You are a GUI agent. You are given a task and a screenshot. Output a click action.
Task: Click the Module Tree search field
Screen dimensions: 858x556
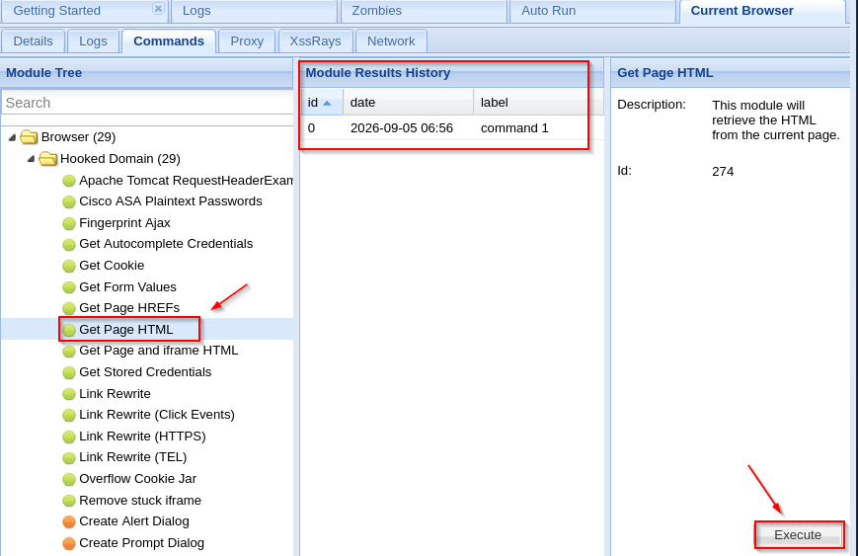coord(148,103)
